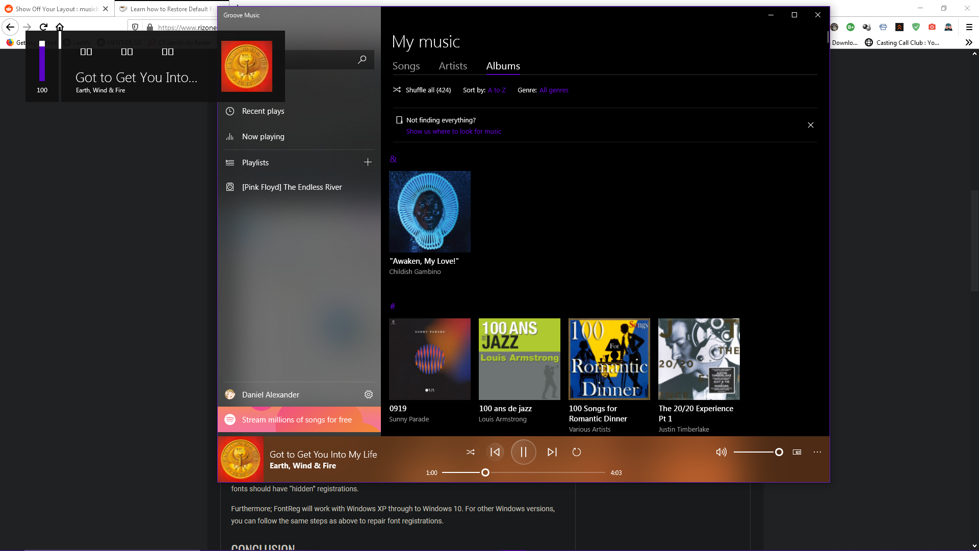Click the green shield extension icon
Image resolution: width=979 pixels, height=551 pixels.
click(916, 27)
